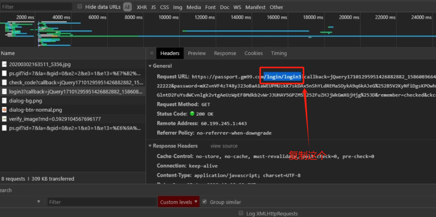Viewport: 436px width, 217px height.
Task: Select the check_code?callback request
Action: coord(73,82)
